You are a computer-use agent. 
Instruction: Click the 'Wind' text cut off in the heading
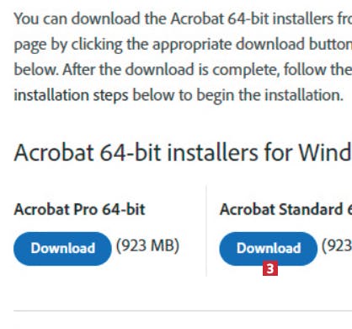(x=325, y=153)
